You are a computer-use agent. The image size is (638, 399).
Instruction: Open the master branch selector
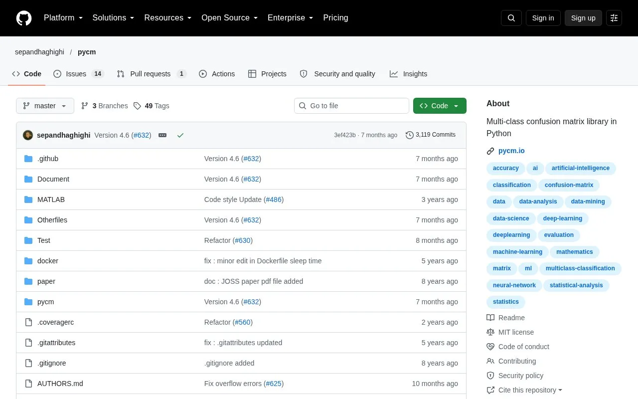45,106
